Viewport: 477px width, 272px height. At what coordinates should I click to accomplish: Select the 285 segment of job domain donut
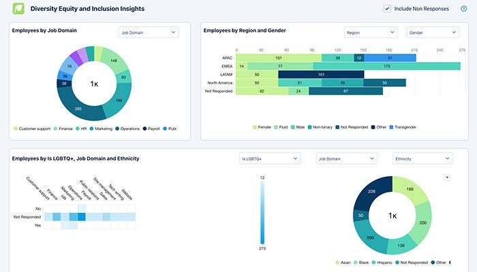pyautogui.click(x=78, y=108)
